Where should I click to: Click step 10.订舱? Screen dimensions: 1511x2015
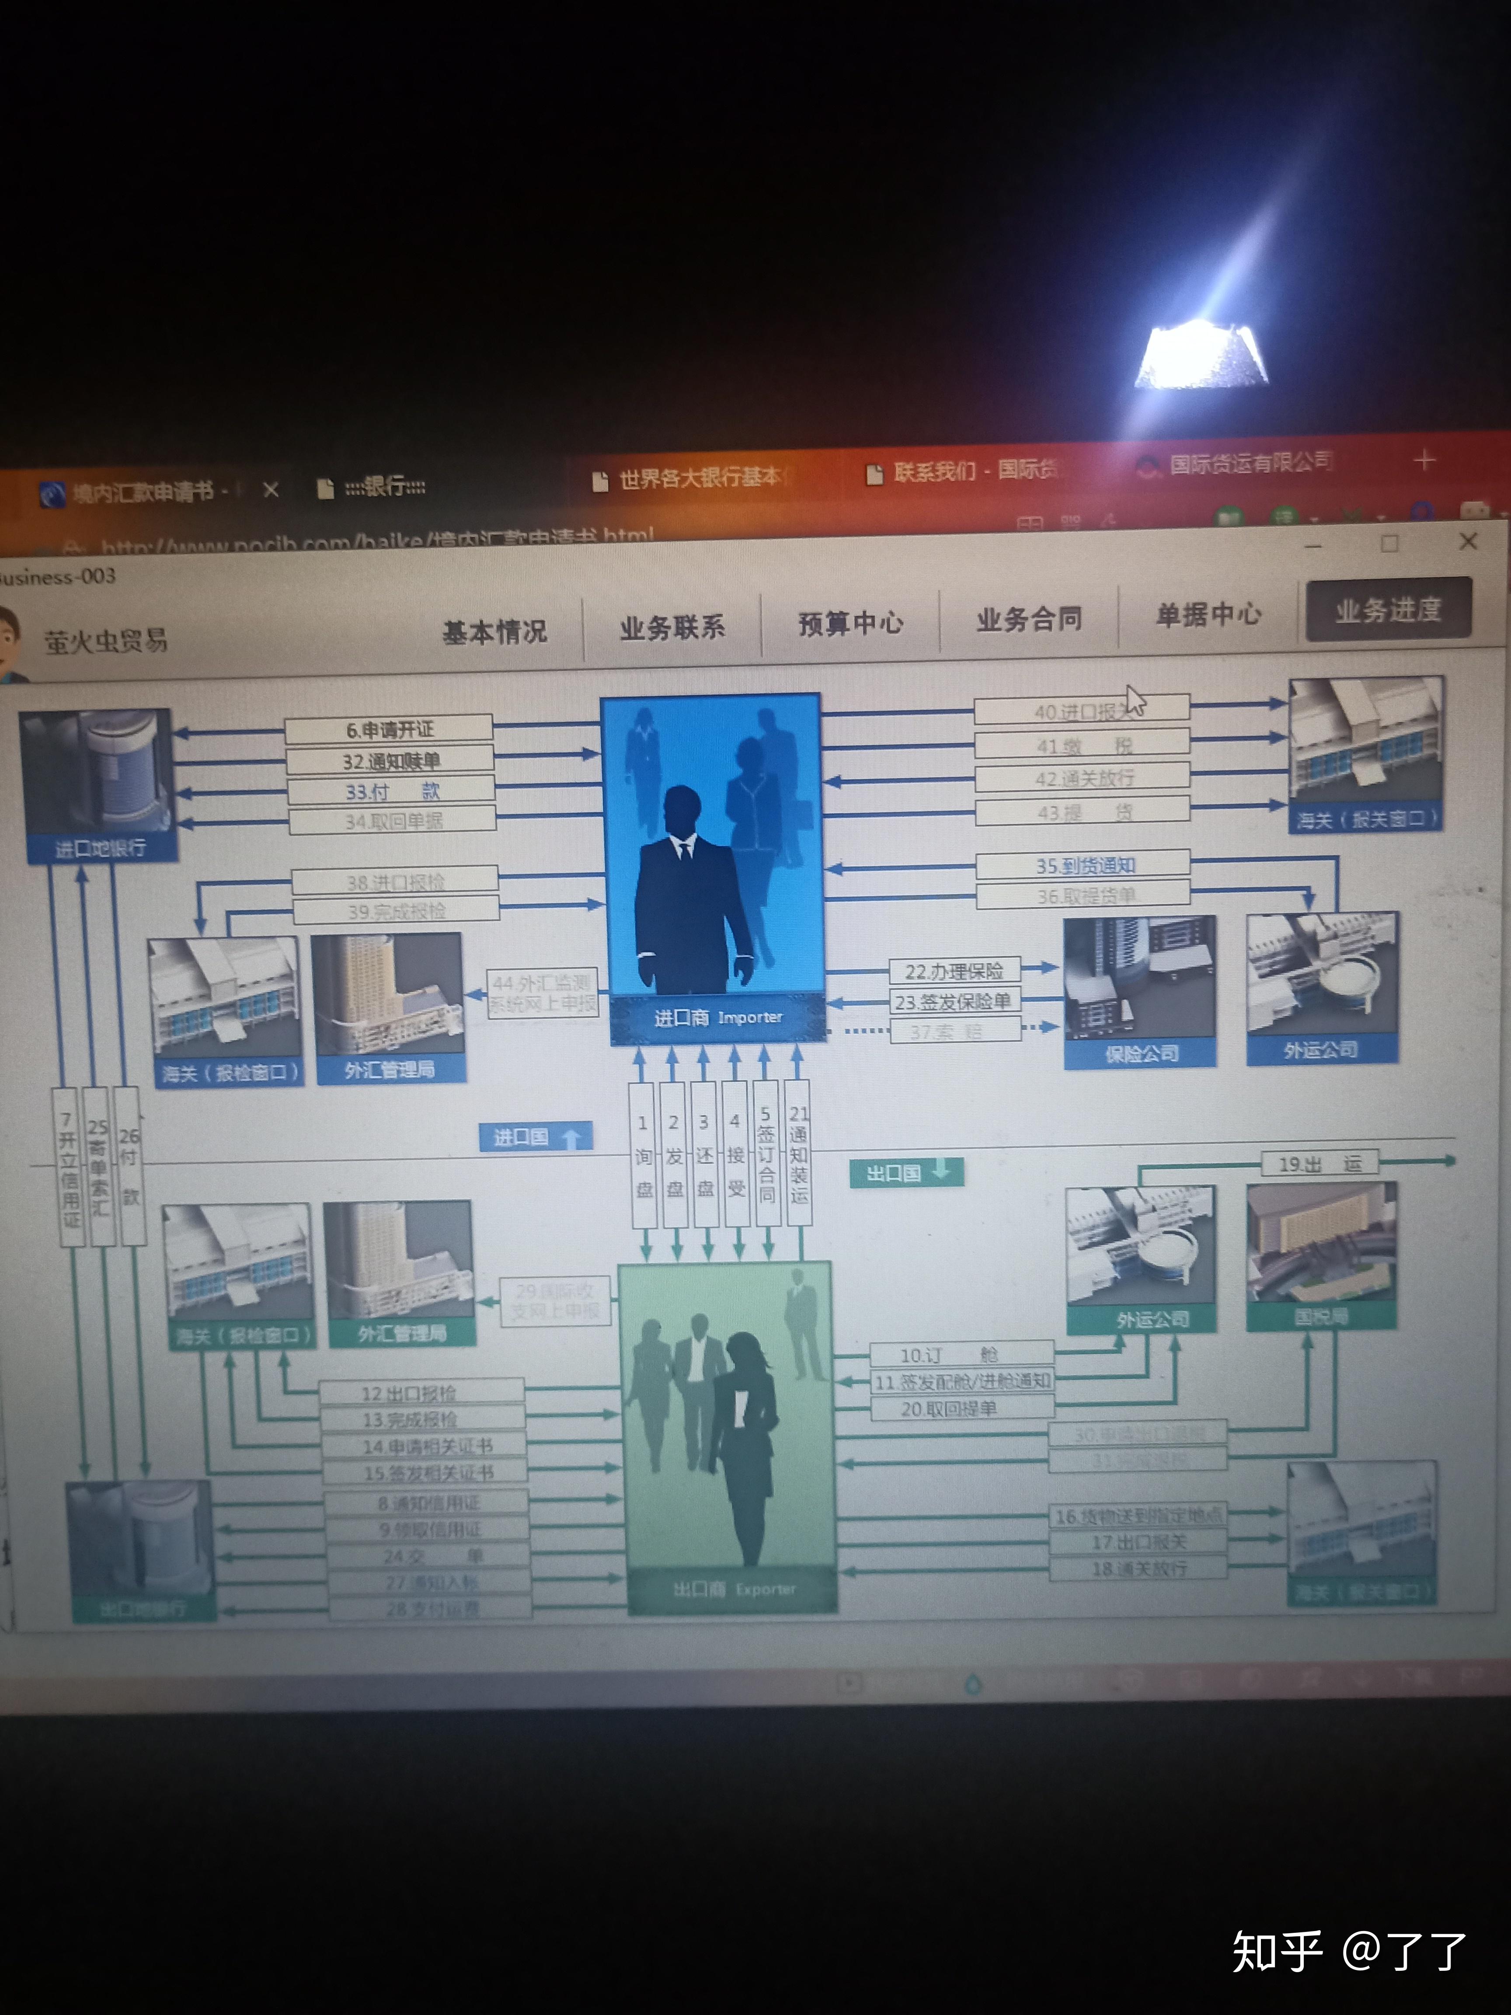pos(962,1355)
